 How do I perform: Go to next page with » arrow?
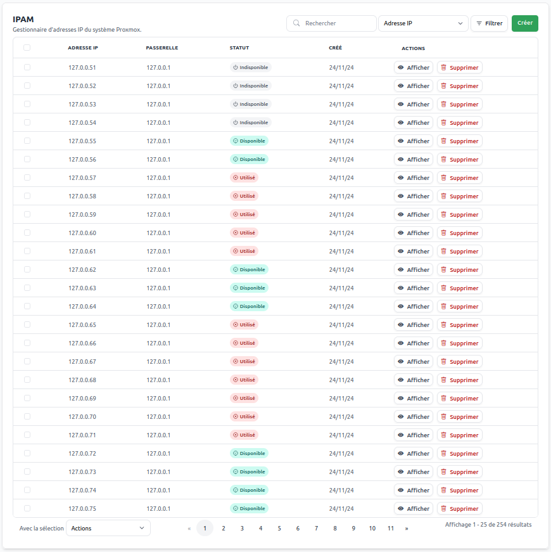[407, 528]
